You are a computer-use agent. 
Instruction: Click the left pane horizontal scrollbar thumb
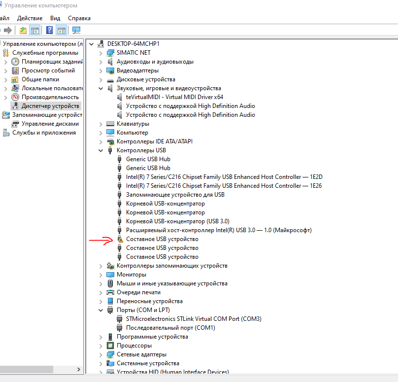pos(26,369)
